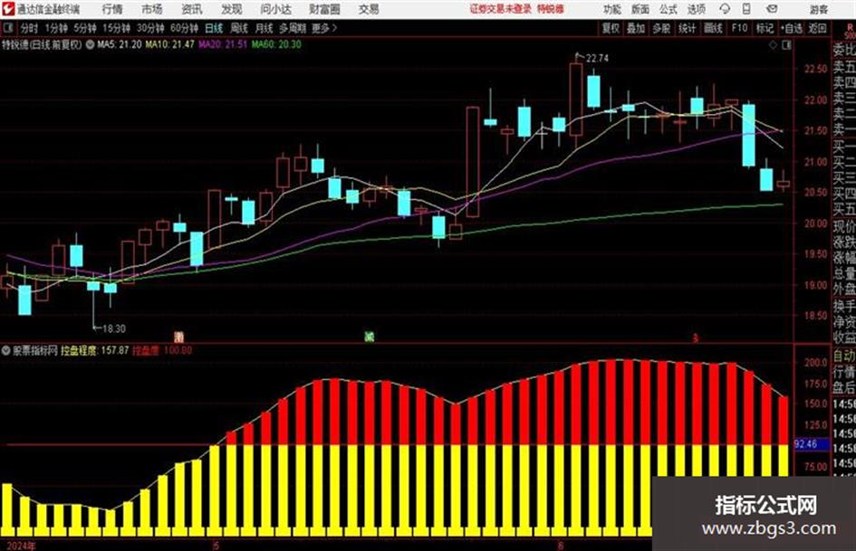Click the round icon before 股票指标网 indicator
This screenshot has height=551, width=856.
pos(6,350)
